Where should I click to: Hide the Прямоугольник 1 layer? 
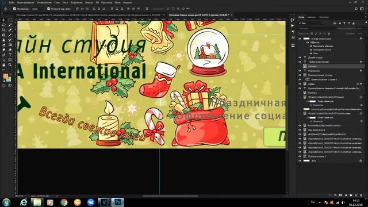coord(300,156)
